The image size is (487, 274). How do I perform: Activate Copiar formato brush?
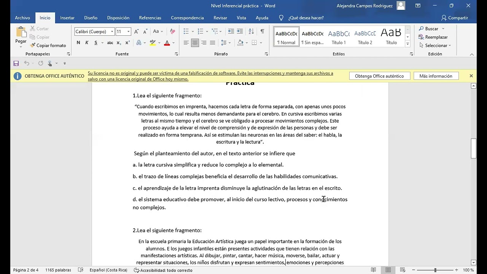tap(48, 45)
